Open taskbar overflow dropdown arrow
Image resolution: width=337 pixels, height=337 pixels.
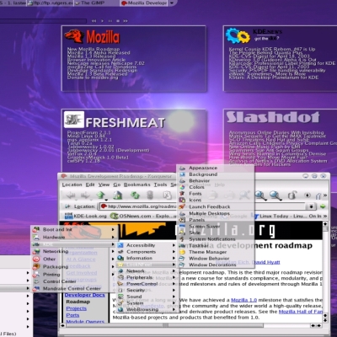(x=173, y=3)
